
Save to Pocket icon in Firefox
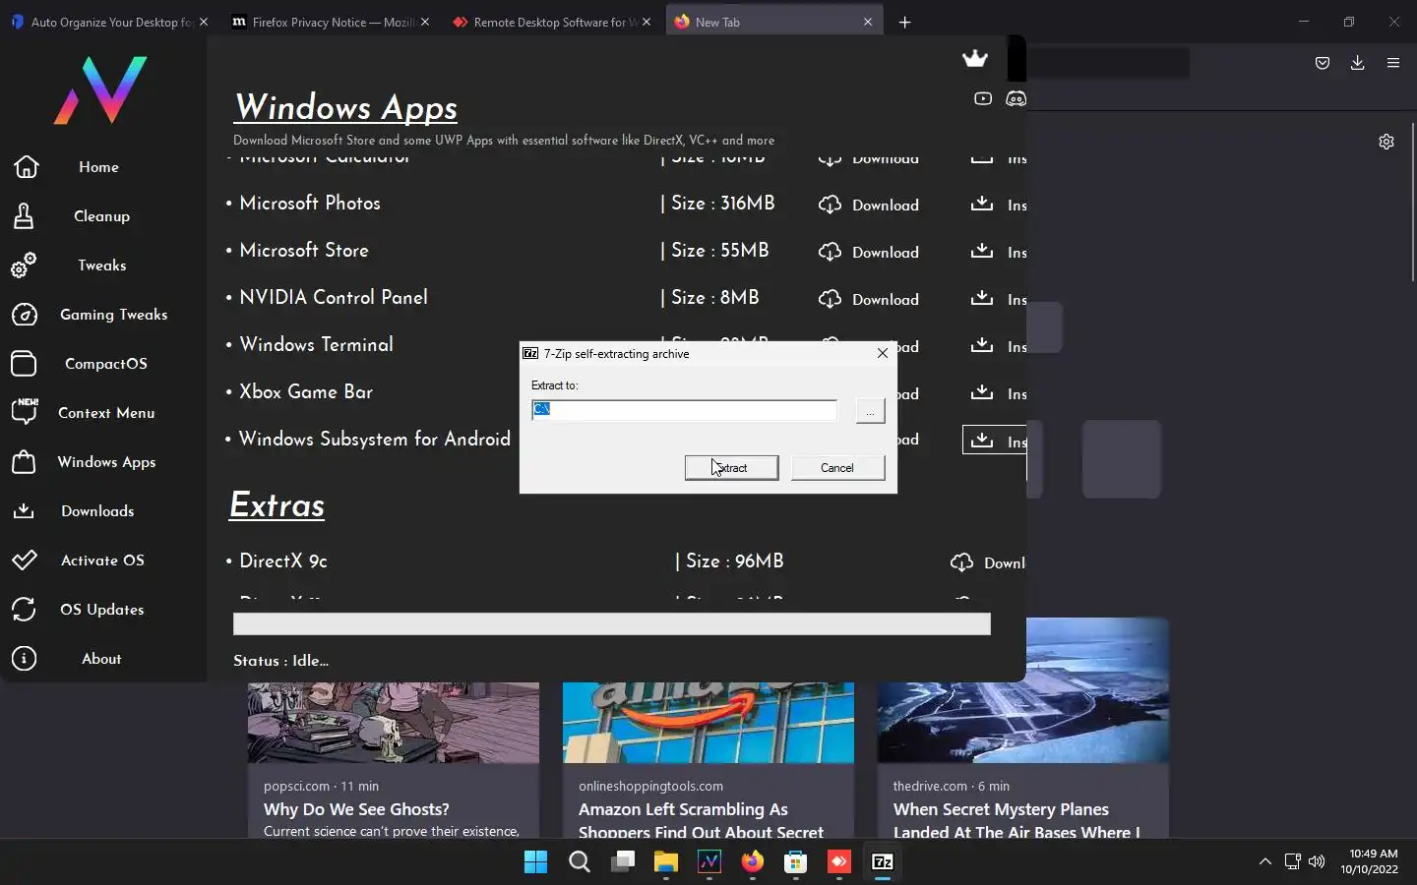coord(1322,63)
